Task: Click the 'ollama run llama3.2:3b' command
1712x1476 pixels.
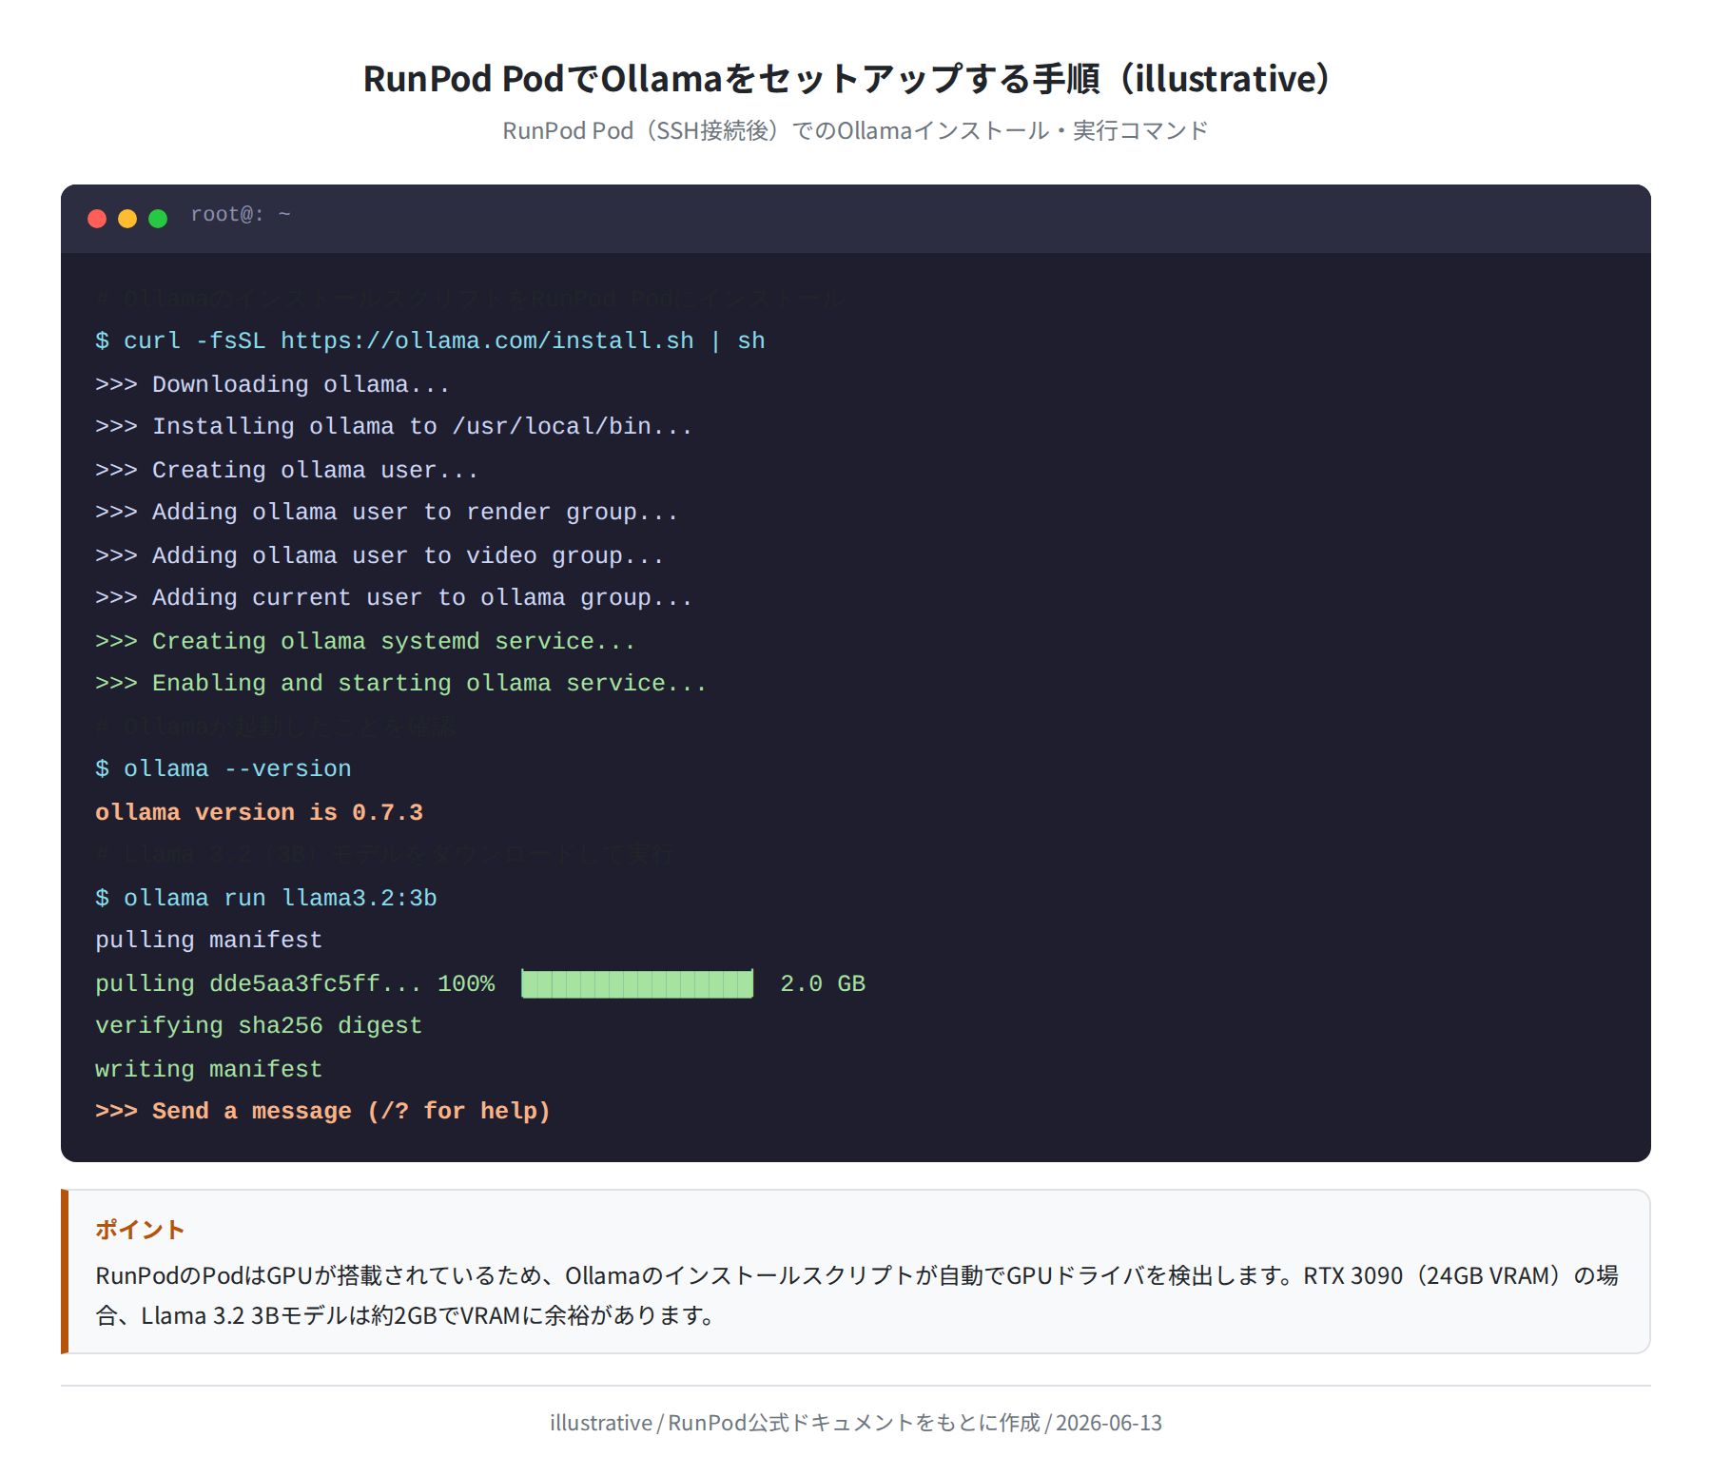Action: click(266, 898)
